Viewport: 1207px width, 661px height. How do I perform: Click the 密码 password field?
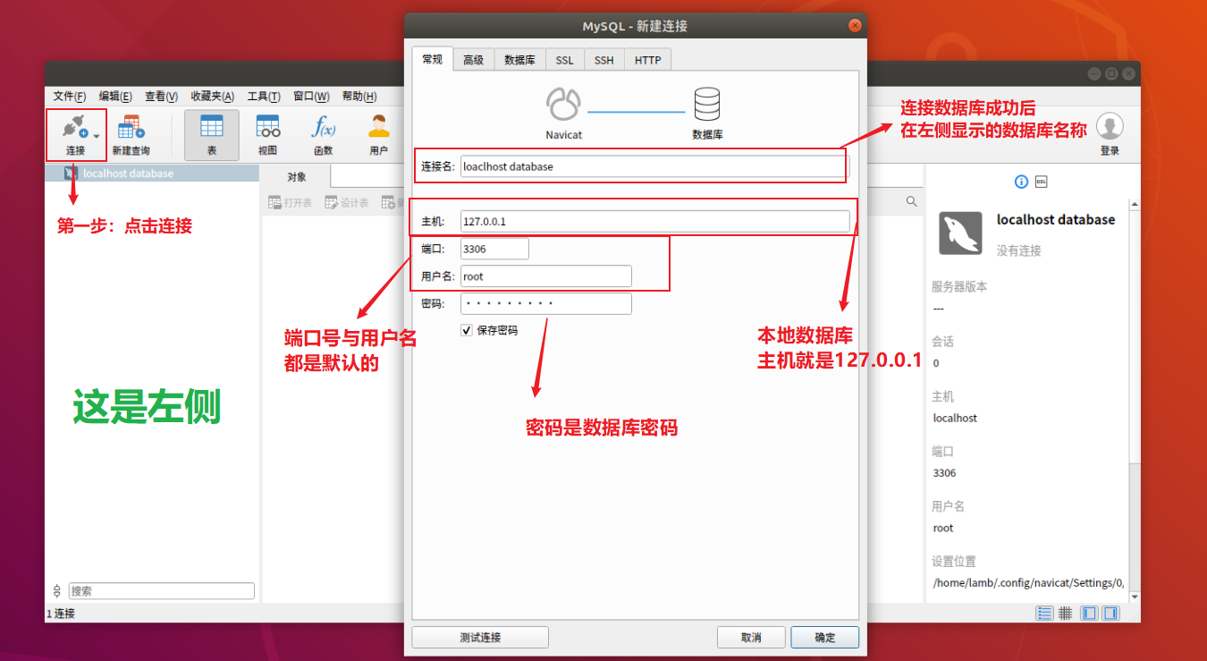pos(546,303)
